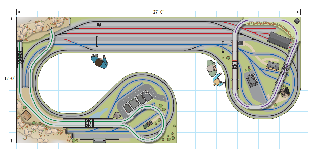Select the row of gray garages in the parking lot
Image resolution: width=319 pixels, height=158 pixels.
[138, 101]
